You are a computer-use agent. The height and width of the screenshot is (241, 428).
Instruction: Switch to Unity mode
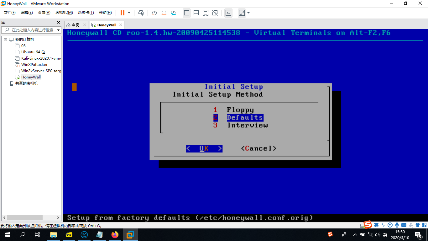point(215,13)
